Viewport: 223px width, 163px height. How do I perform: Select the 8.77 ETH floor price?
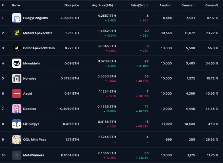[72, 48]
